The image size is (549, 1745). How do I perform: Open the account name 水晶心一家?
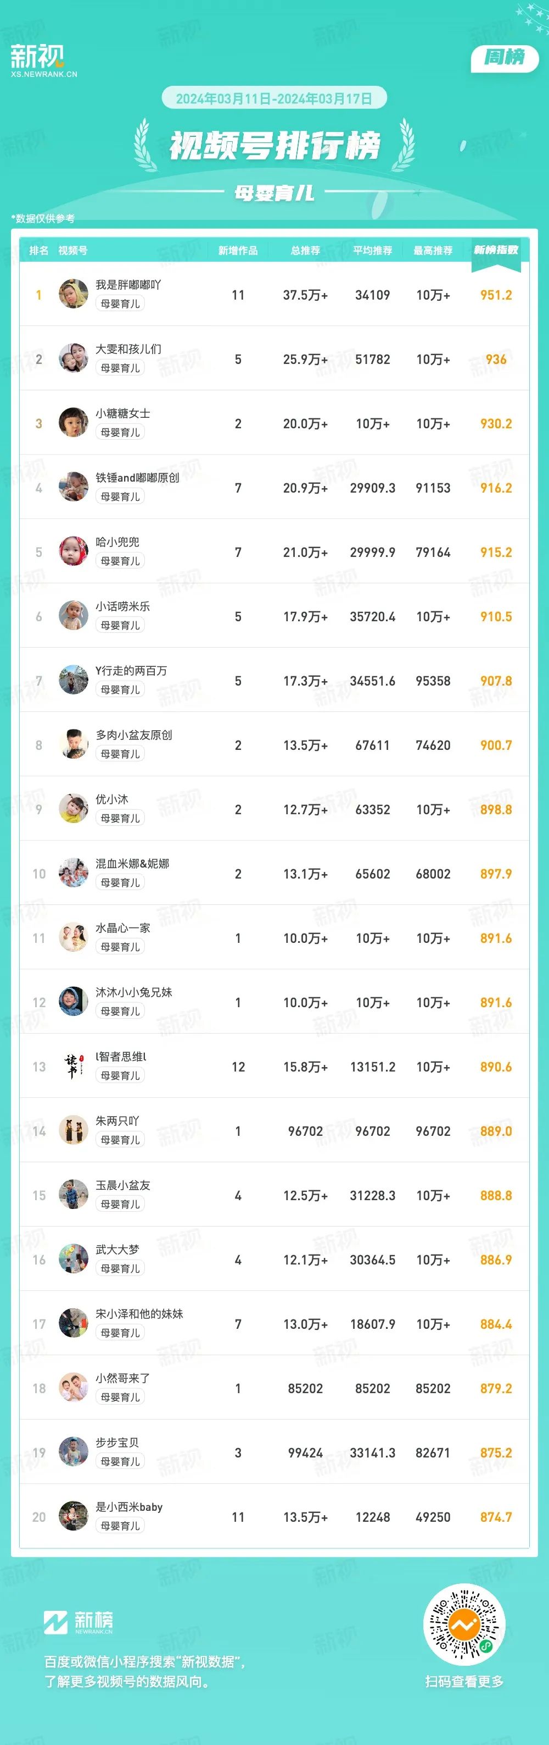pyautogui.click(x=123, y=928)
